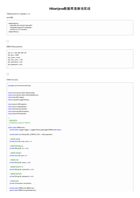
Task: Click the public static DBService getInstance line
Action: 23,190
